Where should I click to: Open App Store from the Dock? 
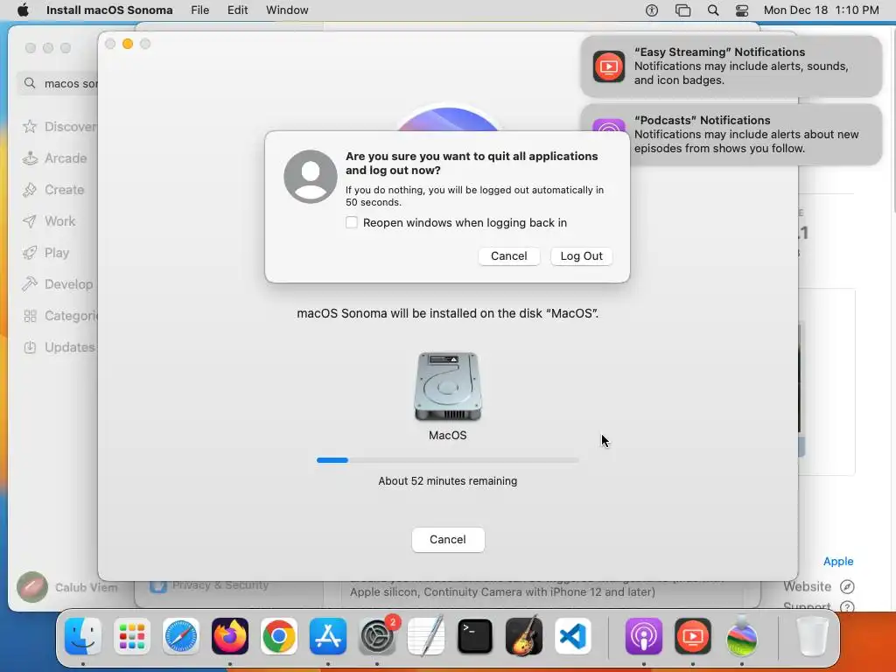(328, 636)
